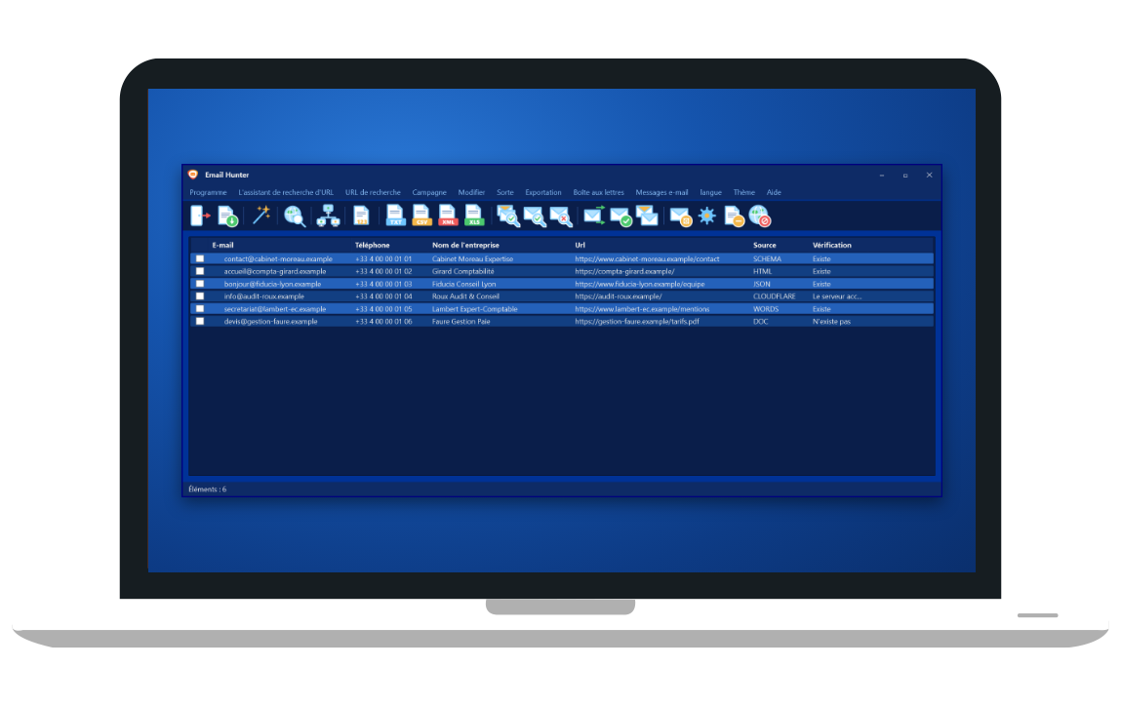This screenshot has height=706, width=1121.
Task: Tick the checkbox for devis@gestion-faure.example
Action: (200, 322)
